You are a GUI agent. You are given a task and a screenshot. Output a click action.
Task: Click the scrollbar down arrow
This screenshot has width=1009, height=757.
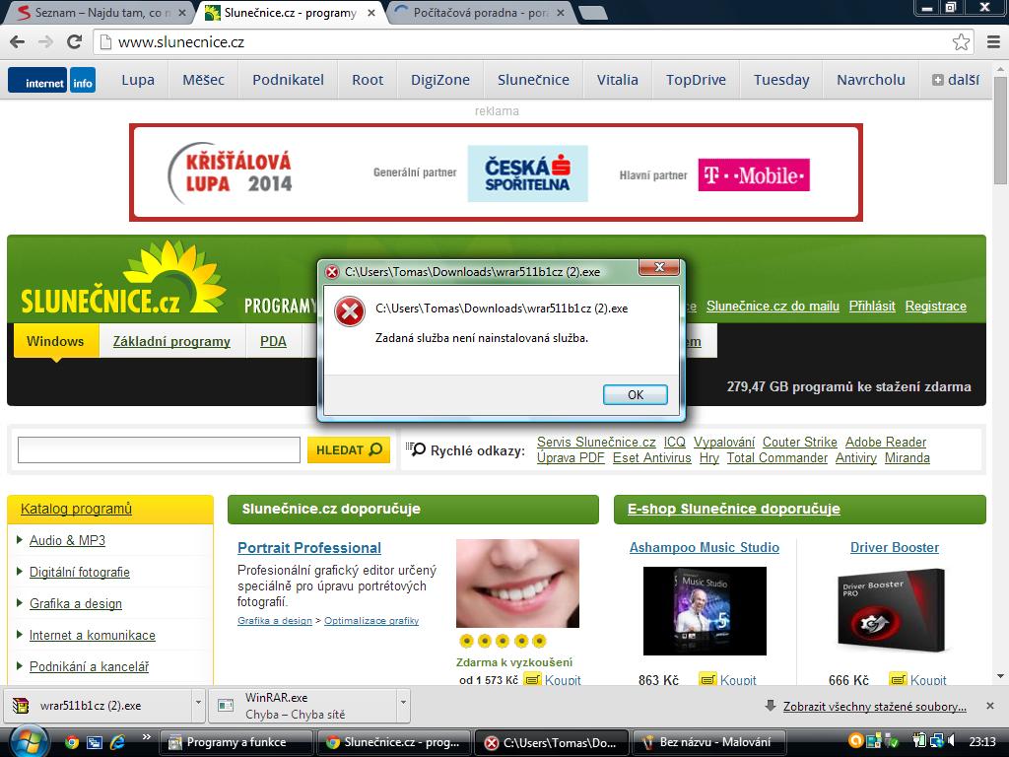pos(1000,676)
